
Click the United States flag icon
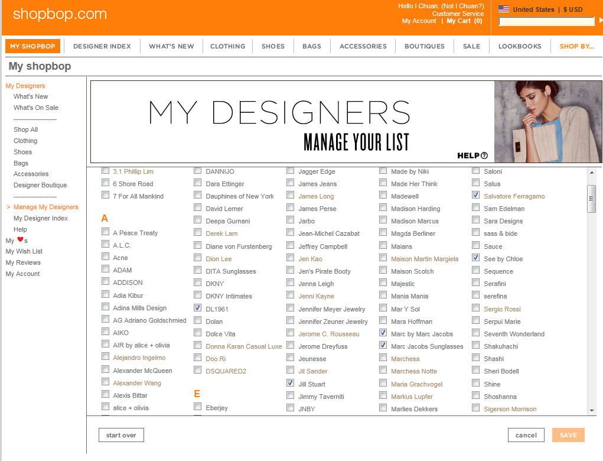pos(504,9)
